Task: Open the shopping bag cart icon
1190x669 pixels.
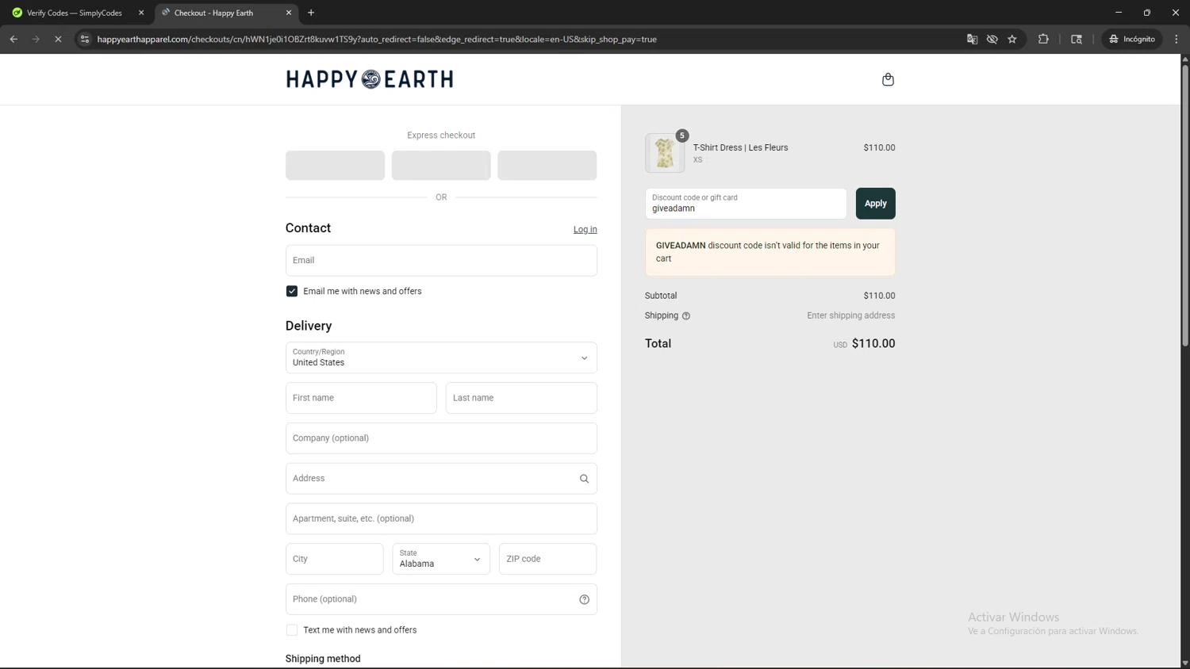Action: point(888,79)
